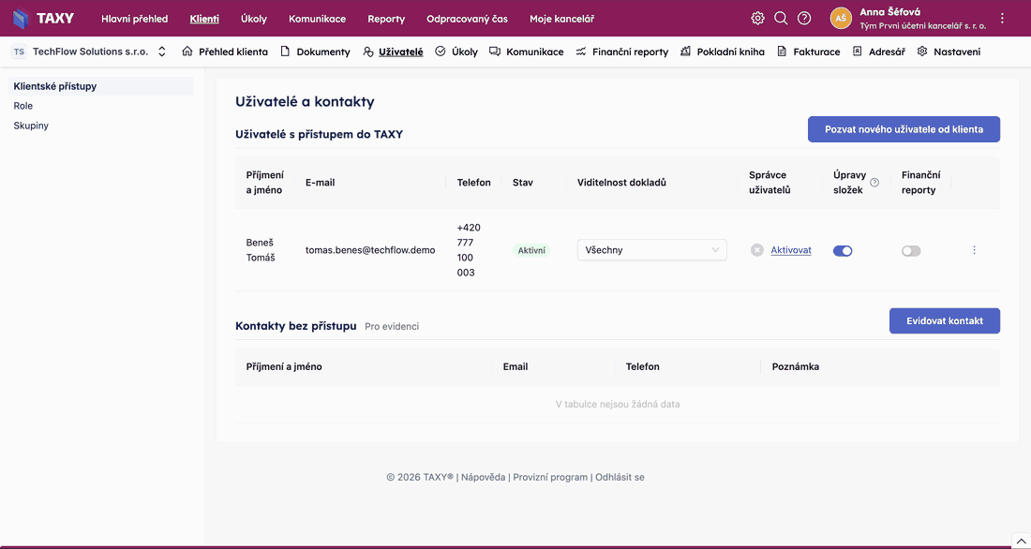Go to the Klienti section
Image resolution: width=1031 pixels, height=549 pixels.
[204, 19]
